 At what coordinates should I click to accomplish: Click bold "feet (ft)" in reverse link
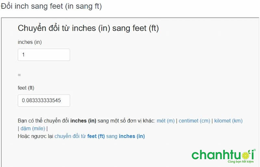96,136
